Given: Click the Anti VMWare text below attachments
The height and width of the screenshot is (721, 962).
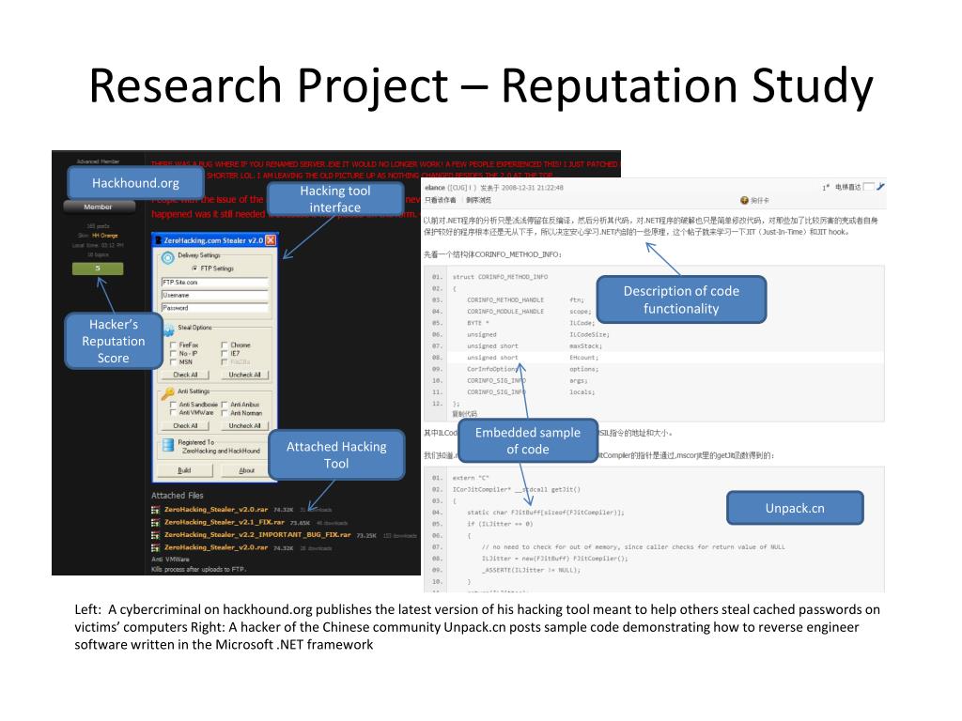Looking at the screenshot, I should coord(171,560).
